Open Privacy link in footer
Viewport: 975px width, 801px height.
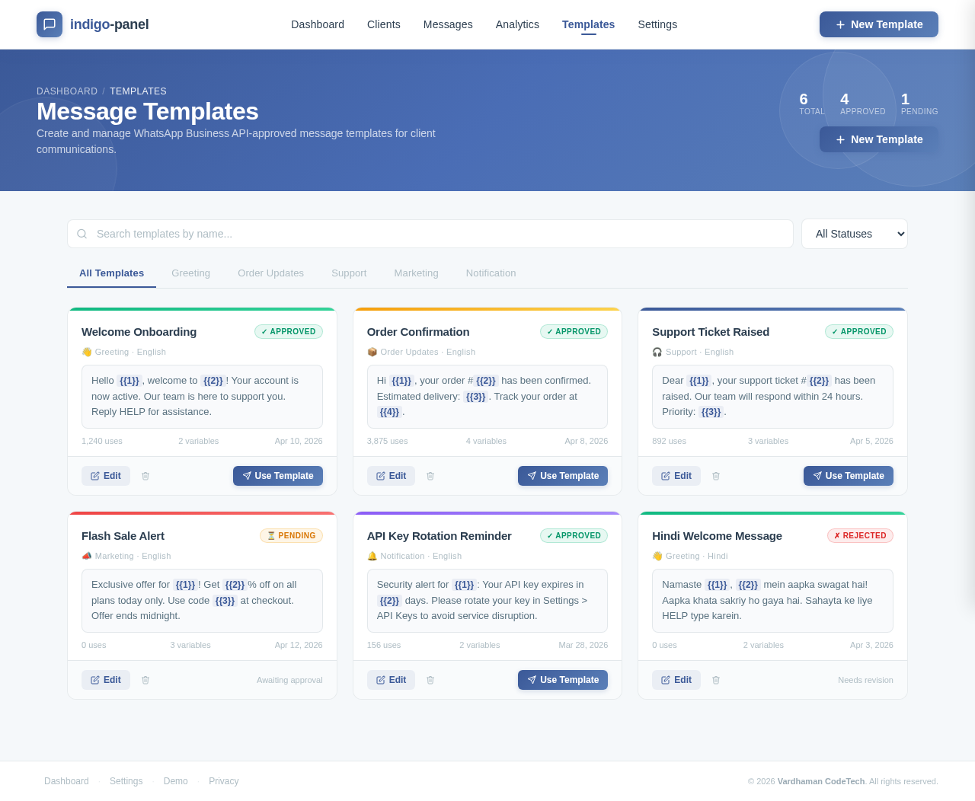tap(224, 781)
